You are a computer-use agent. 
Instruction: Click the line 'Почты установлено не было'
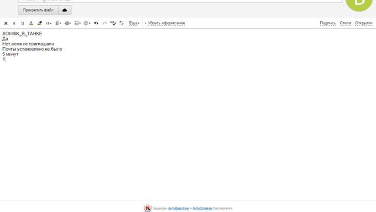click(x=32, y=49)
